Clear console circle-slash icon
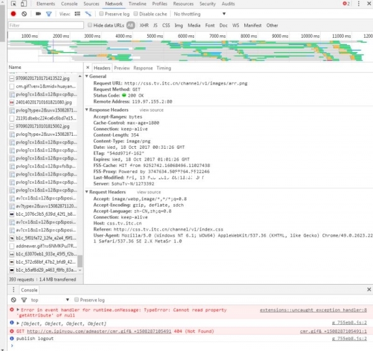The image size is (373, 351). tap(14, 300)
